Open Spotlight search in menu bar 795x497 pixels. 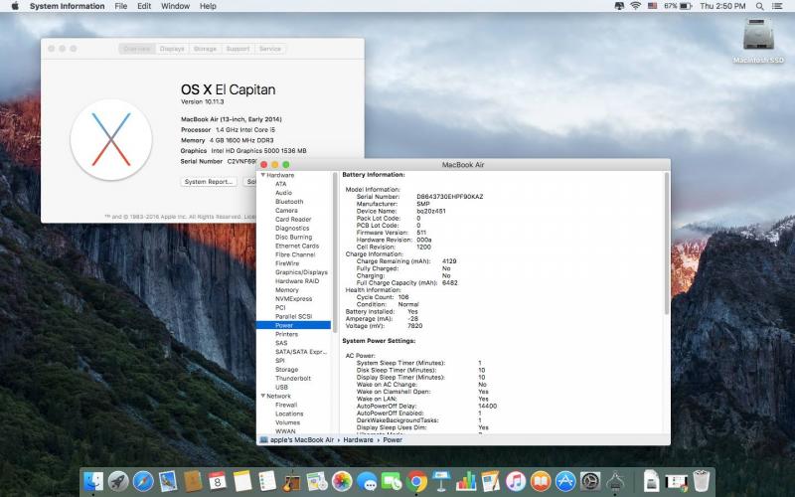pyautogui.click(x=759, y=6)
